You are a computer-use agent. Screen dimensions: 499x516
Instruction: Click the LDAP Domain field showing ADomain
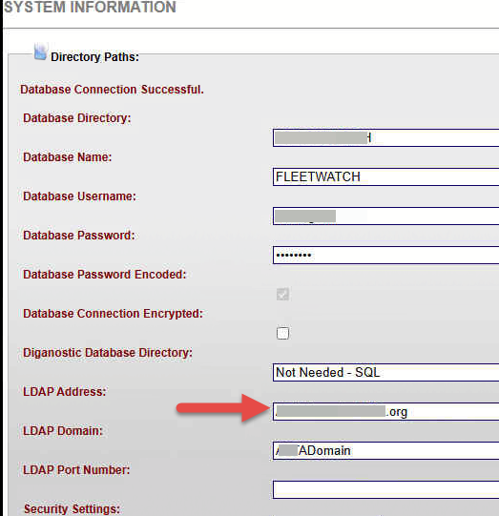385,451
